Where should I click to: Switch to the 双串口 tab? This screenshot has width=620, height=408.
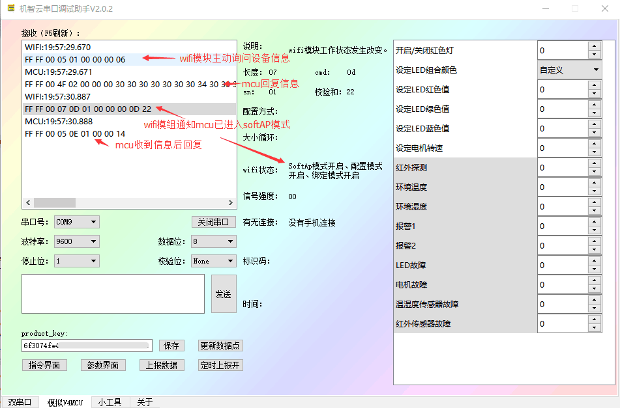coord(20,402)
